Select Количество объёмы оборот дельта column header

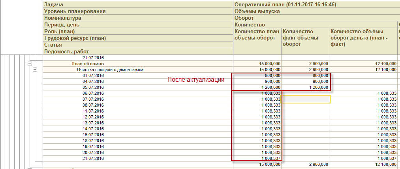click(363, 41)
